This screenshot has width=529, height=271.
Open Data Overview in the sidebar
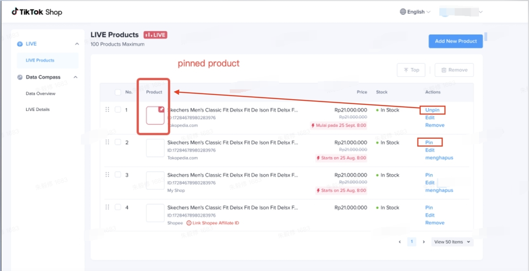(x=41, y=94)
